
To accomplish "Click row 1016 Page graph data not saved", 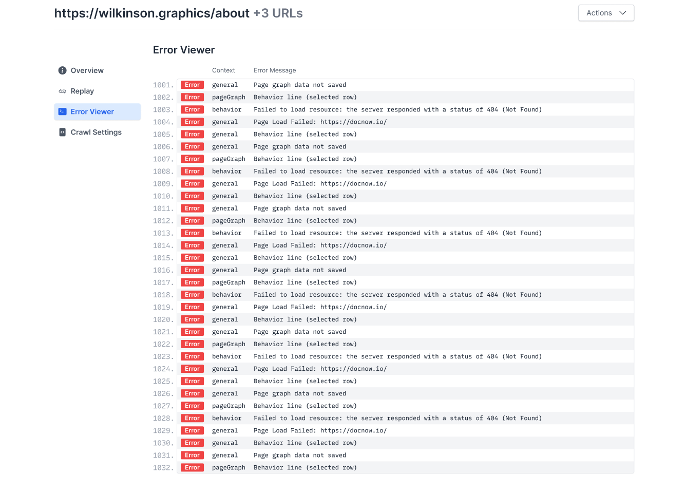I will pos(300,270).
